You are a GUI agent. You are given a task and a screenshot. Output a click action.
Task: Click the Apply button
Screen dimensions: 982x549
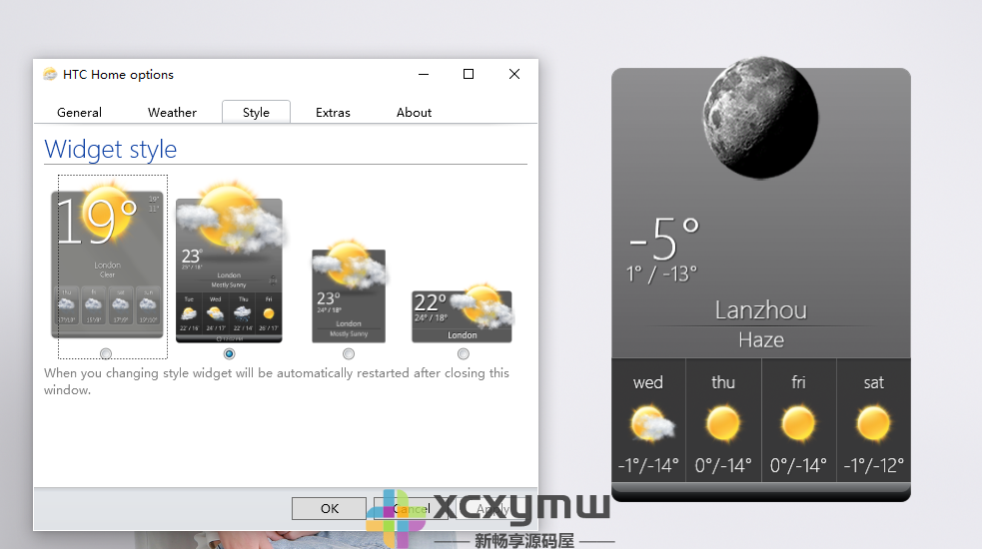tap(492, 508)
